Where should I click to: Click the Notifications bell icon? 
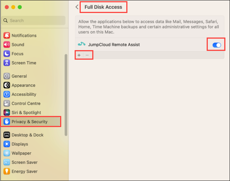pos(7,36)
